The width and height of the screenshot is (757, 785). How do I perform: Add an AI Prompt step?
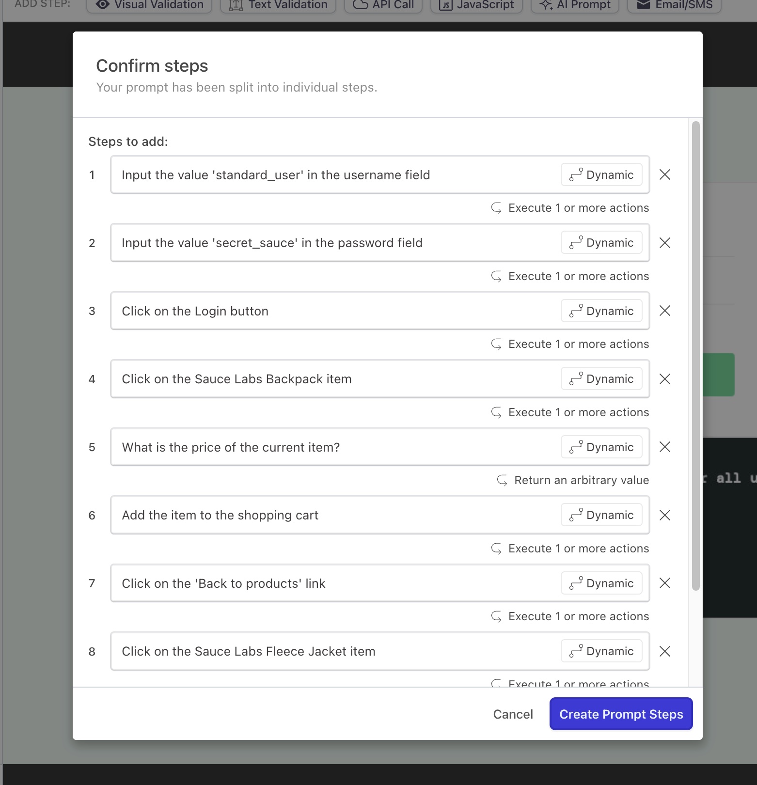coord(575,5)
